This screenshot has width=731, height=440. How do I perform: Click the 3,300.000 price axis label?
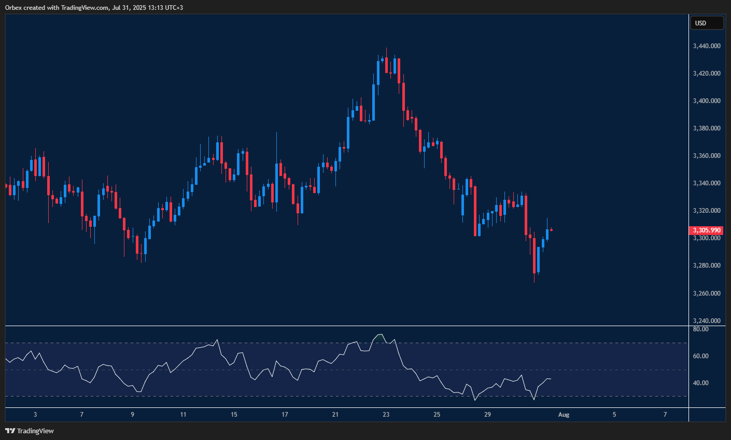pyautogui.click(x=706, y=238)
